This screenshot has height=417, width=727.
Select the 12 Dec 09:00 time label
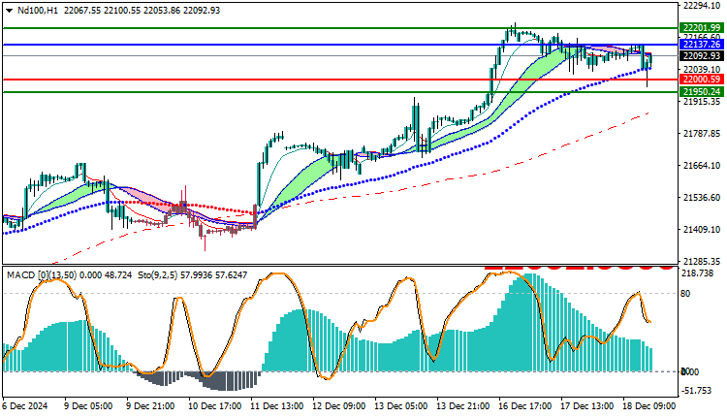(x=339, y=406)
